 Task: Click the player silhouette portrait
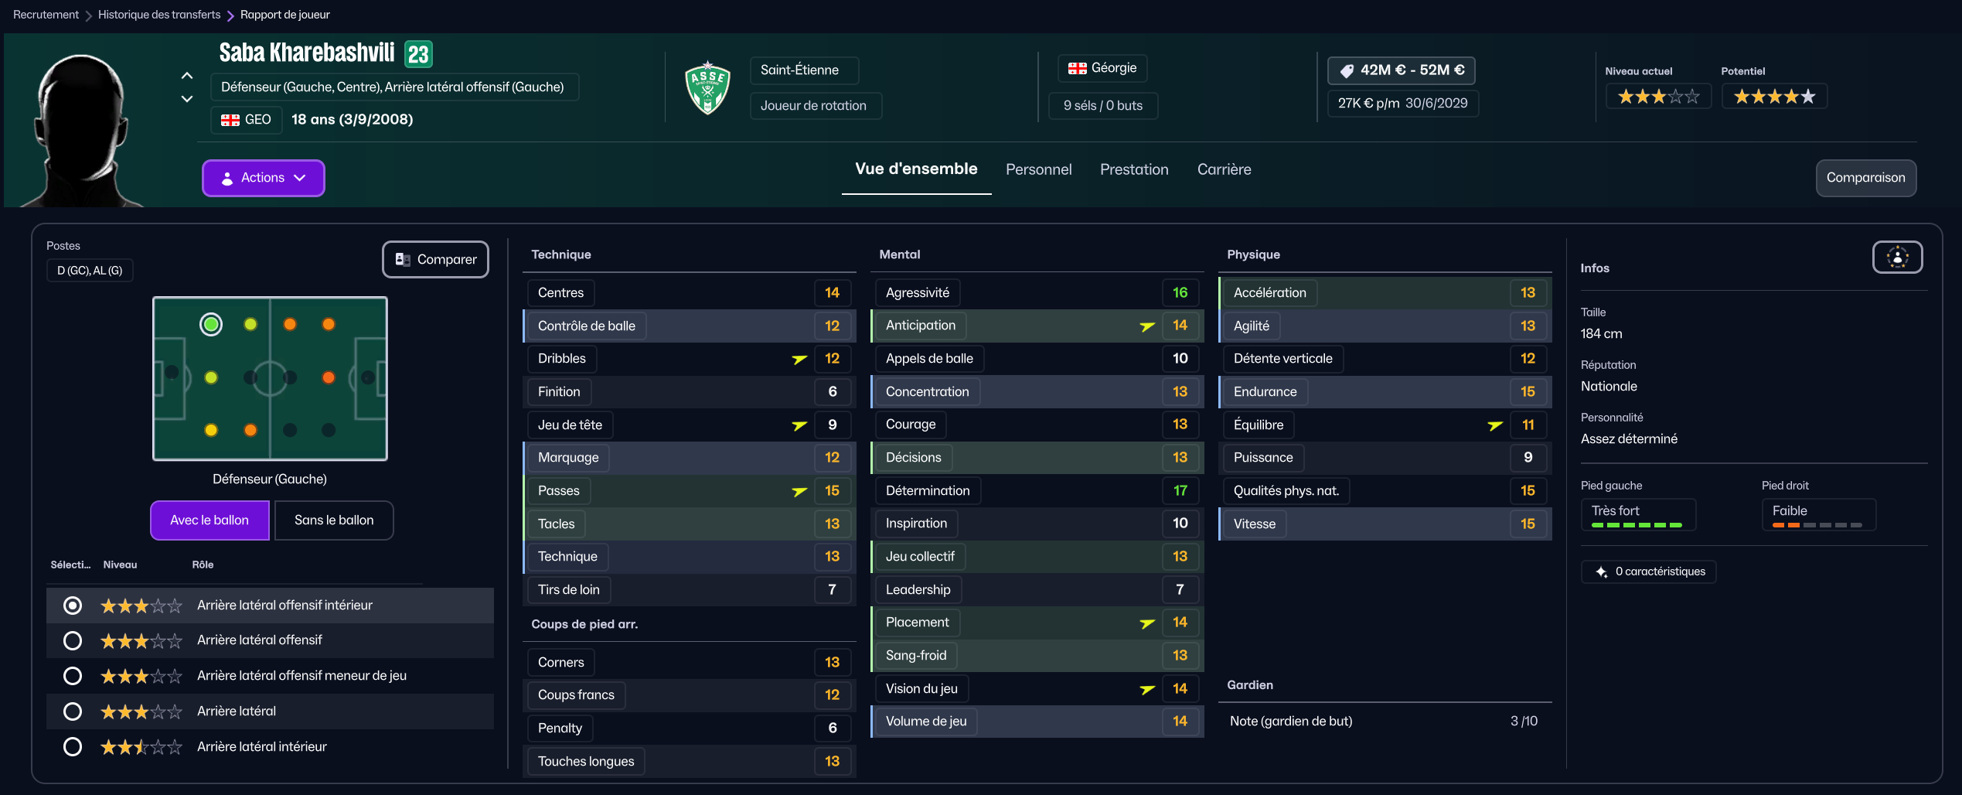pyautogui.click(x=80, y=128)
